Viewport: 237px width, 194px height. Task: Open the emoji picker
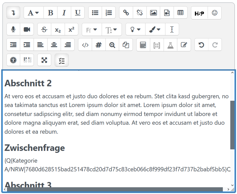(214, 13)
